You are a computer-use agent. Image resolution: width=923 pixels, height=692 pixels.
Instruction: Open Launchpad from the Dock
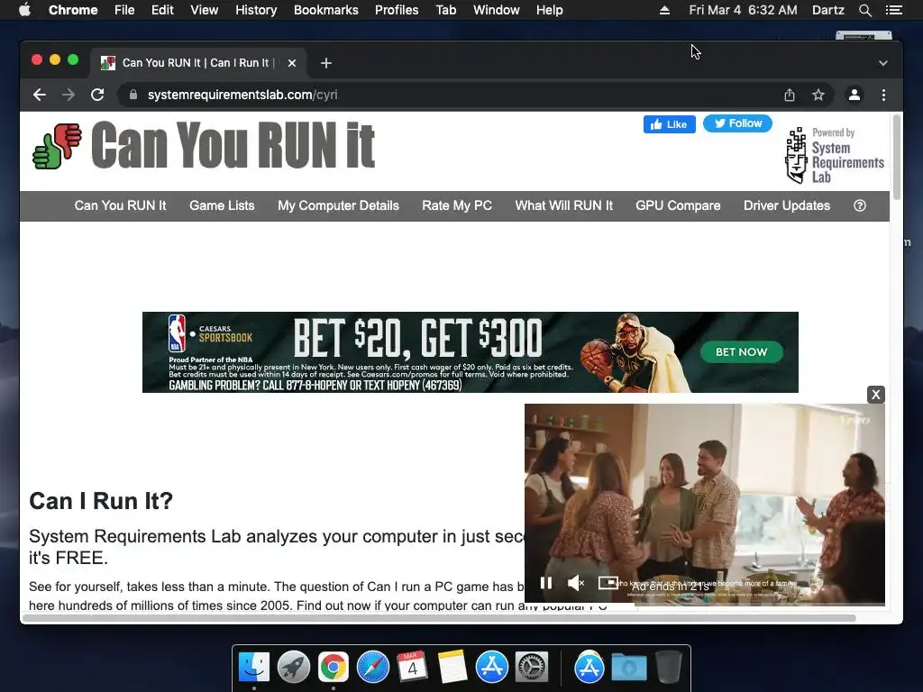coord(294,668)
